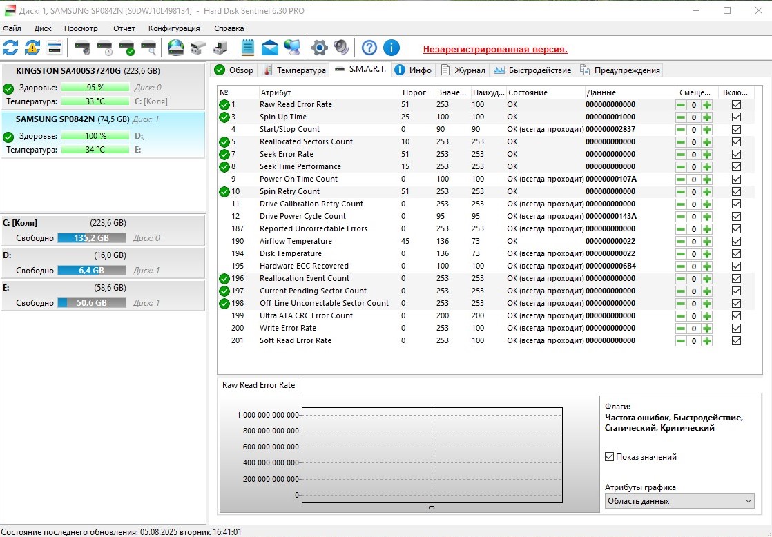Click the speaker sound toolbar icon
This screenshot has width=772, height=537.
(x=342, y=48)
